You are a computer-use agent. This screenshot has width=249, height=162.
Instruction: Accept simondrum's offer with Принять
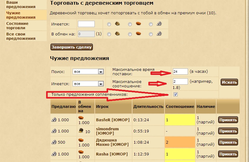click(228, 131)
